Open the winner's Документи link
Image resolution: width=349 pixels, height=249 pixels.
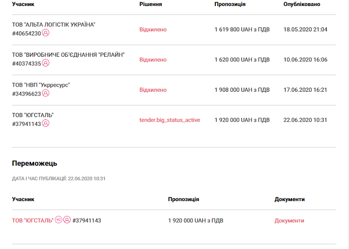click(289, 220)
